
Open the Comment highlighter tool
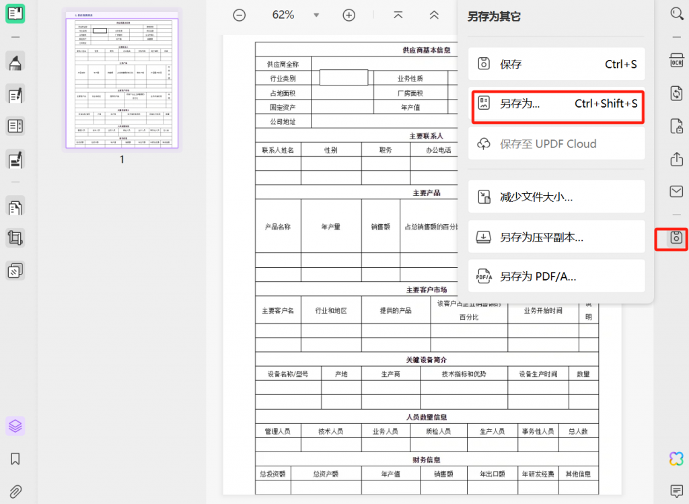pos(15,63)
